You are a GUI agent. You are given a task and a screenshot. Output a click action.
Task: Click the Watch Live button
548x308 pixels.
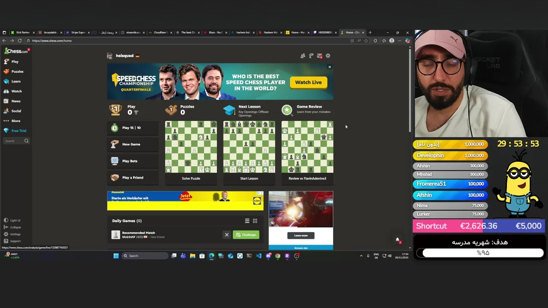coord(308,82)
